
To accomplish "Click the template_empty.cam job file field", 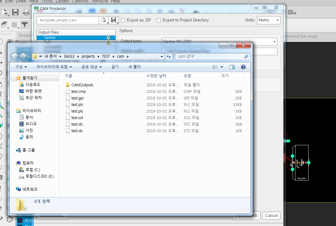I will (68, 20).
